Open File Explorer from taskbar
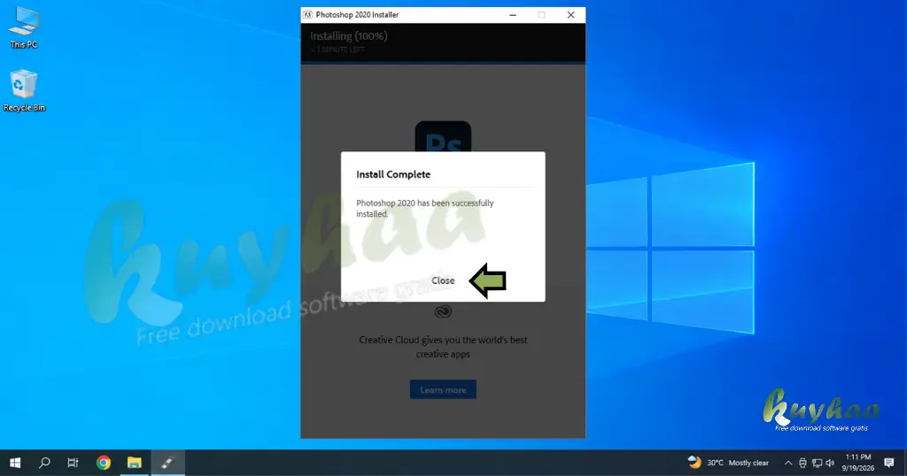 tap(135, 463)
